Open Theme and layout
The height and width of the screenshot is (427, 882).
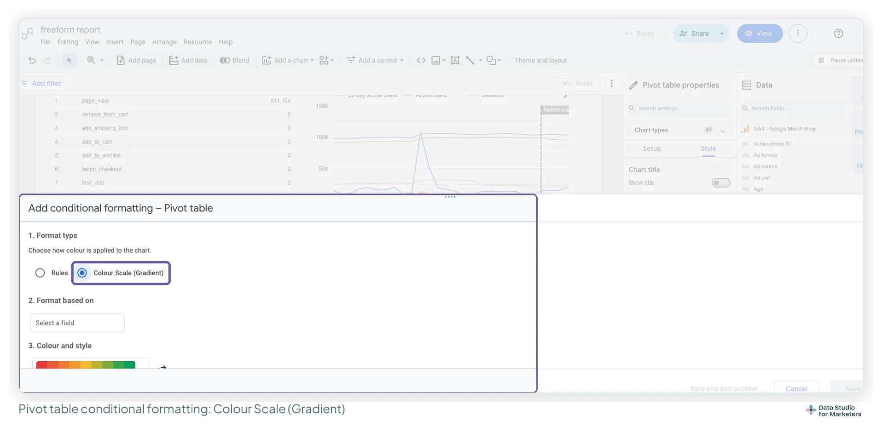click(x=540, y=60)
